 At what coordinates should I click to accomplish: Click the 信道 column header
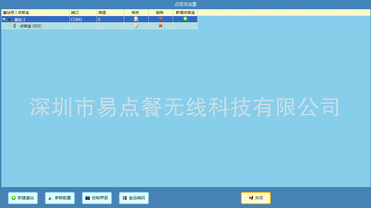[110, 13]
